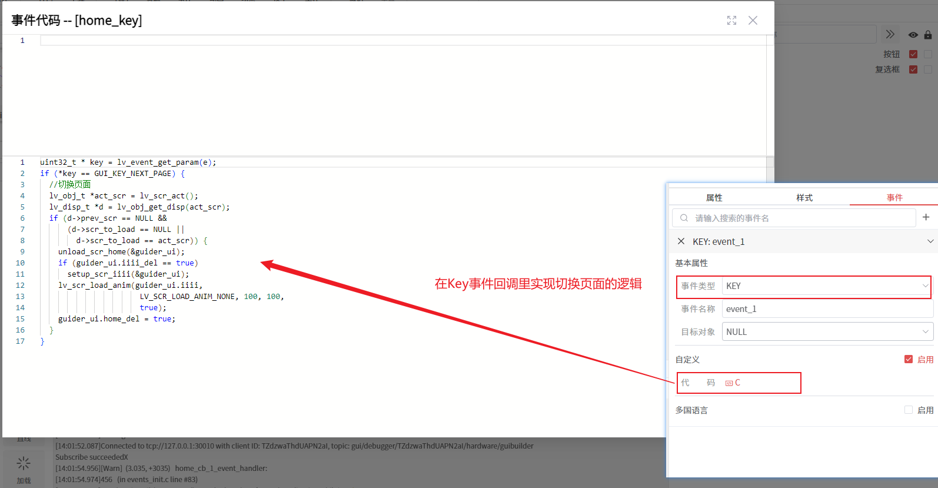Image resolution: width=938 pixels, height=488 pixels.
Task: Switch to the 样式 tab
Action: (x=804, y=198)
